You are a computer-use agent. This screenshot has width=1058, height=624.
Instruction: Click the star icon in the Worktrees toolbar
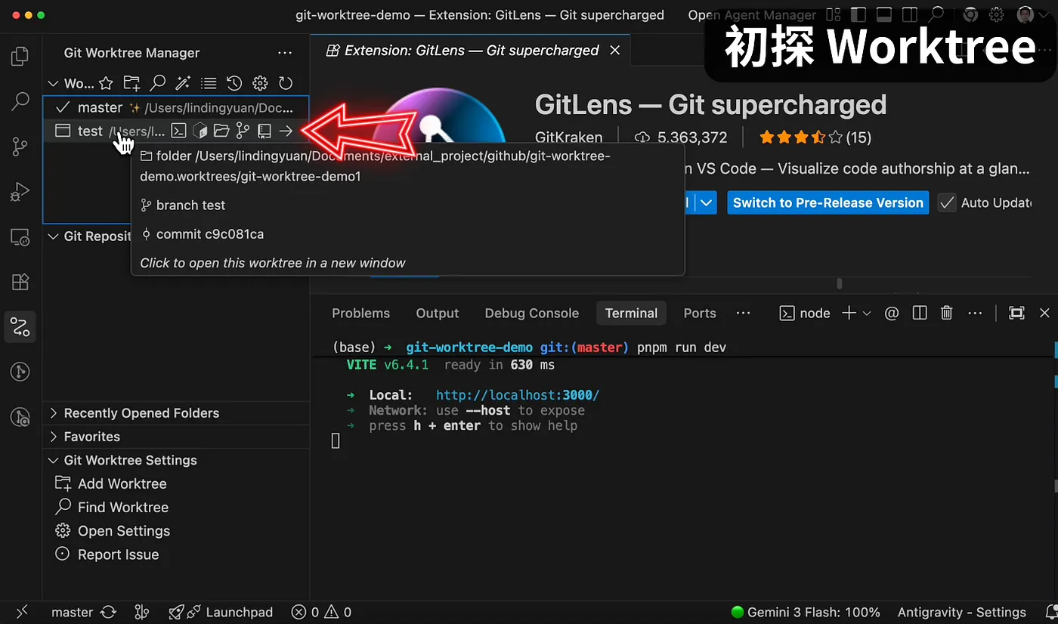click(106, 83)
